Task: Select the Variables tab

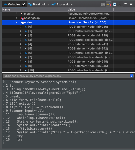Action: click(x=14, y=4)
